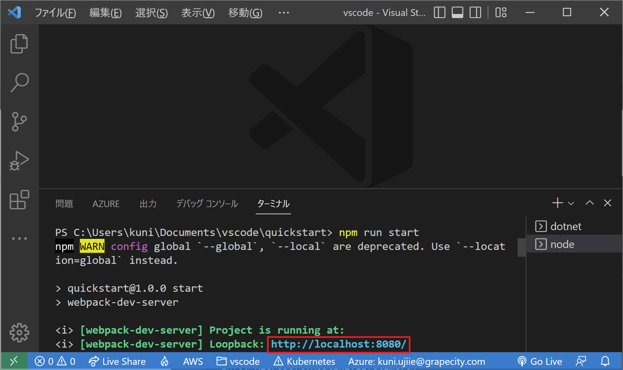Click the flame icon in status bar

pos(165,361)
